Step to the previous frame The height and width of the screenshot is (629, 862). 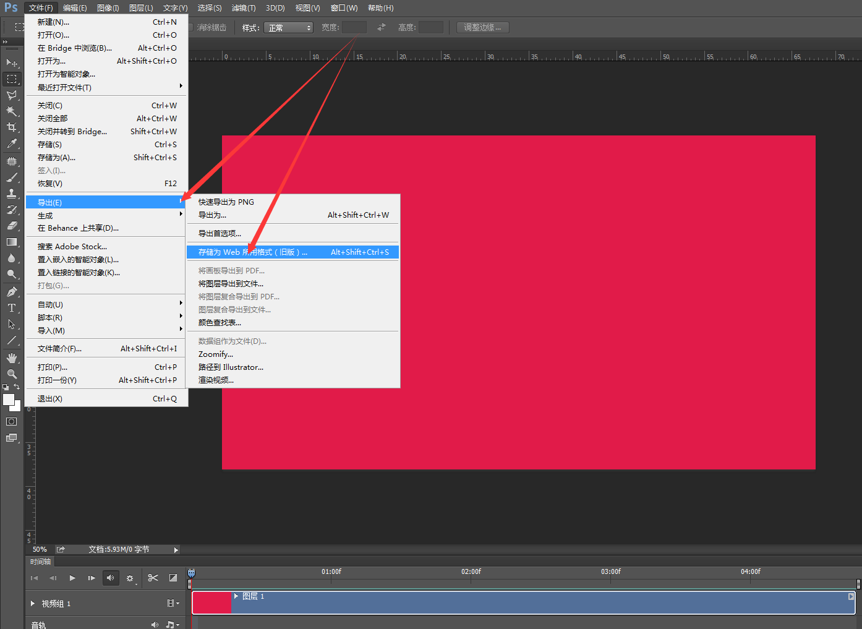point(53,578)
